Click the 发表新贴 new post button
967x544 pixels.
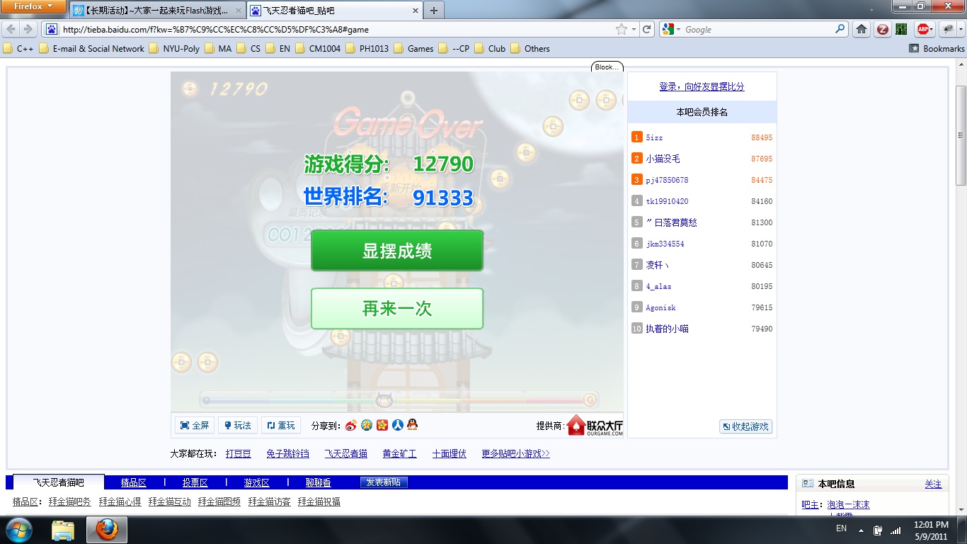(384, 482)
